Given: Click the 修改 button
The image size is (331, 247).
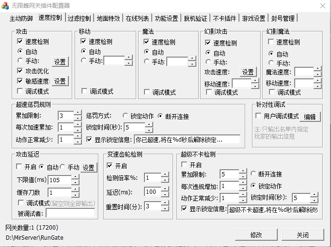Looking at the screenshot, I should 256,234.
